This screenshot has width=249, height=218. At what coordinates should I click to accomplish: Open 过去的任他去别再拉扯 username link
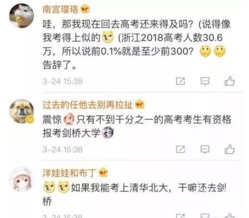(x=87, y=105)
